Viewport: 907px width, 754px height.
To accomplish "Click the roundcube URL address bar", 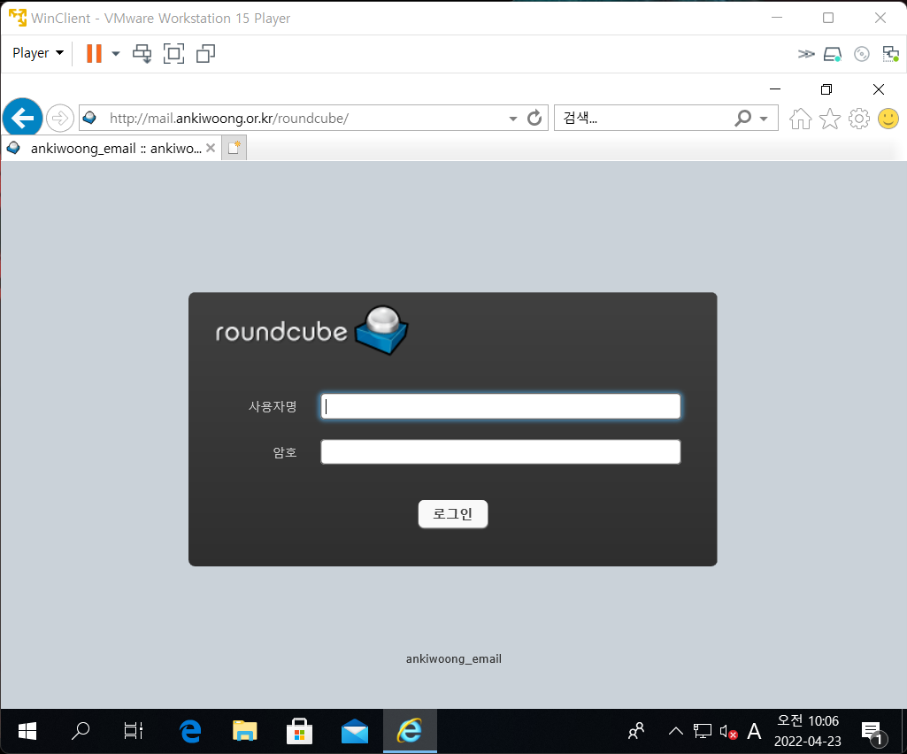I will tap(301, 118).
